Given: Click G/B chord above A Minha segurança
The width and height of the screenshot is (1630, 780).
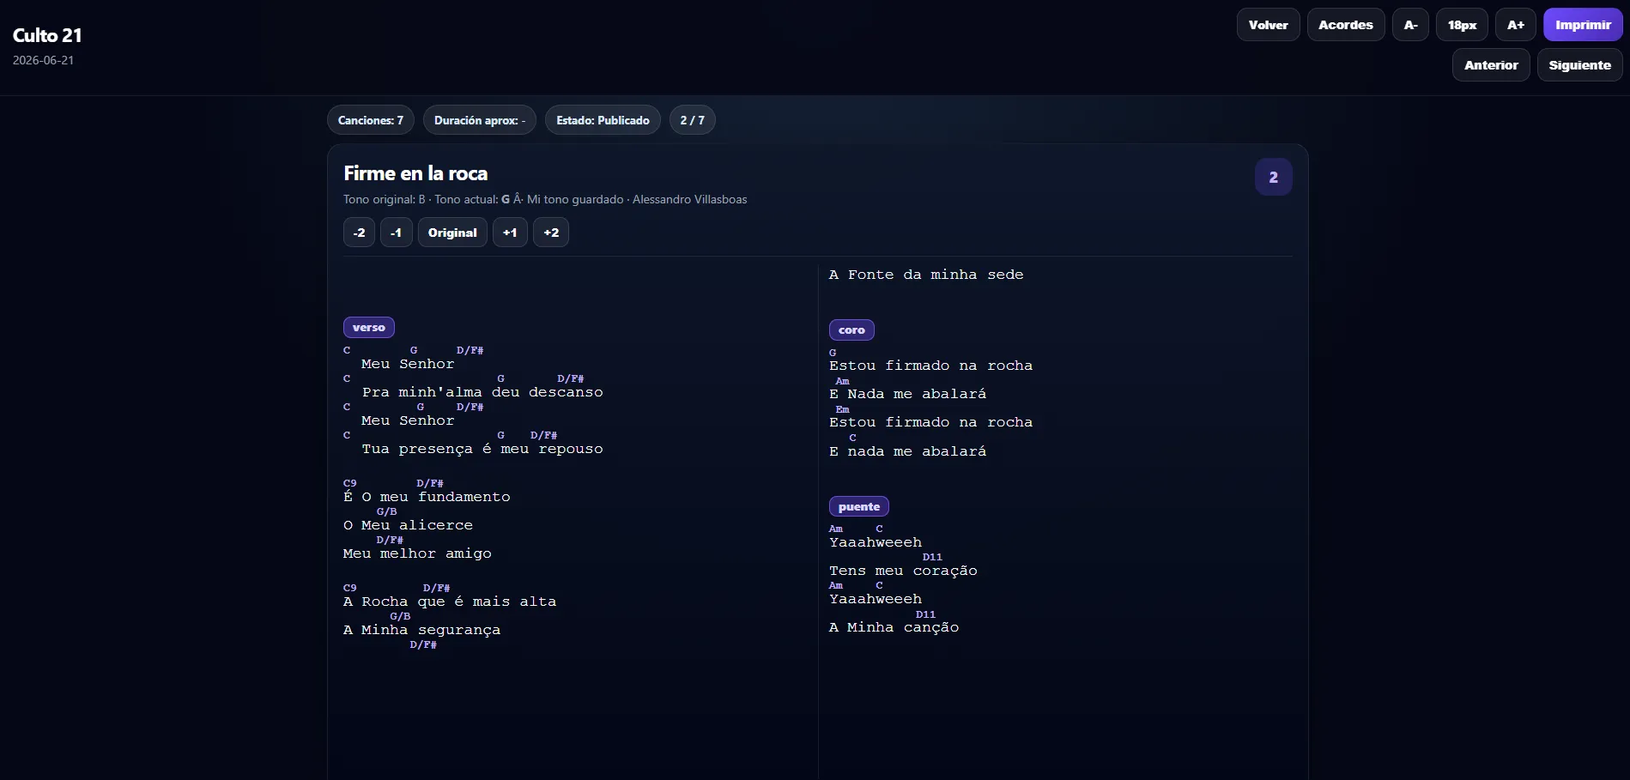Looking at the screenshot, I should point(400,616).
